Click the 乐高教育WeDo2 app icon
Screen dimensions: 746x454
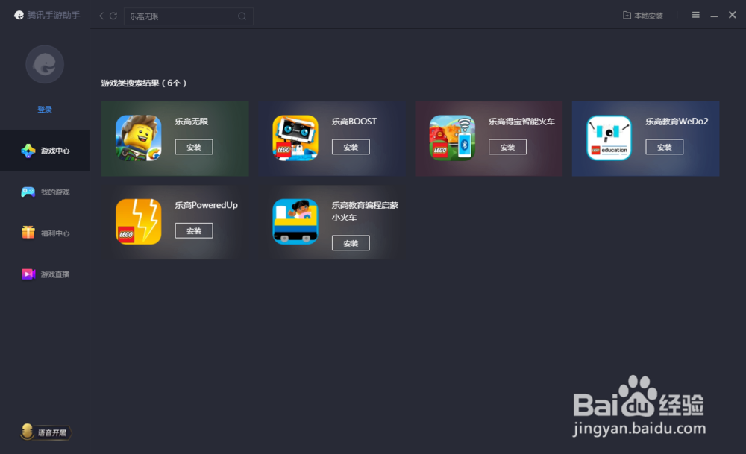click(x=609, y=138)
